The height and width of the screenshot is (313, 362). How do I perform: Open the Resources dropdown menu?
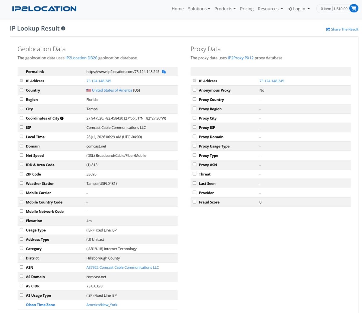270,9
